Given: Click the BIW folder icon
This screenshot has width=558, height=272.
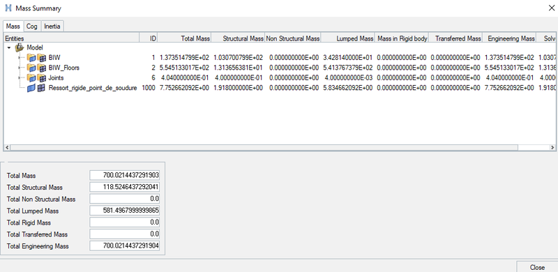Looking at the screenshot, I should (x=31, y=58).
